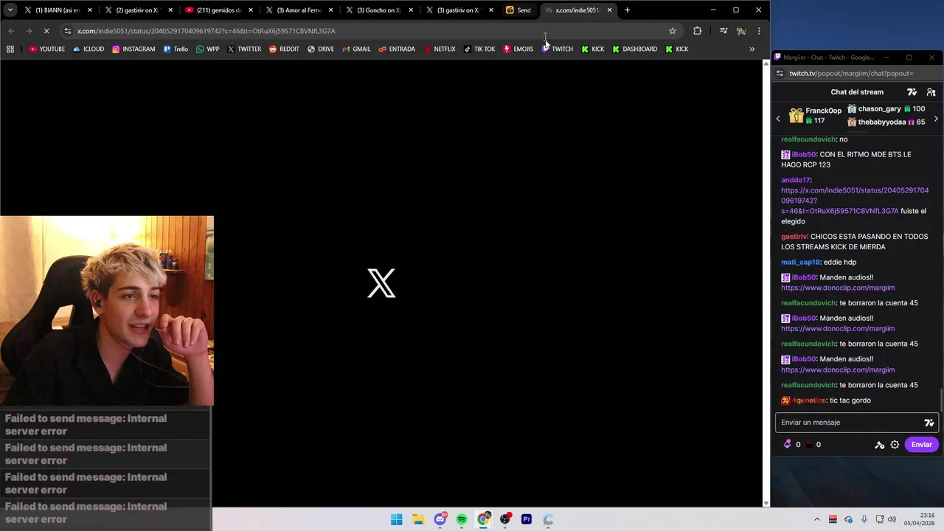Switch to Amor al Ferne tab
Image resolution: width=944 pixels, height=531 pixels.
[300, 10]
